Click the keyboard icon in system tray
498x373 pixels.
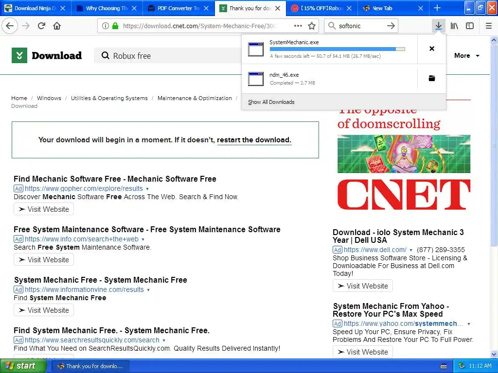444,366
